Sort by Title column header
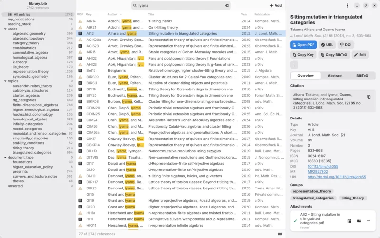This screenshot has width=380, height=238. tap(151, 14)
